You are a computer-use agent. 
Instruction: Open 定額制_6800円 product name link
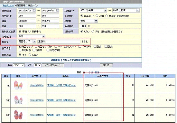tap(62, 115)
